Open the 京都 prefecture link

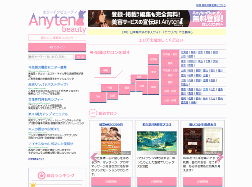pyautogui.click(x=198, y=81)
